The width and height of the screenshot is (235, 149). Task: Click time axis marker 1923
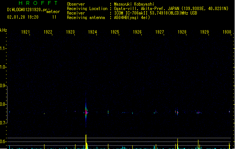pyautogui.click(x=70, y=32)
